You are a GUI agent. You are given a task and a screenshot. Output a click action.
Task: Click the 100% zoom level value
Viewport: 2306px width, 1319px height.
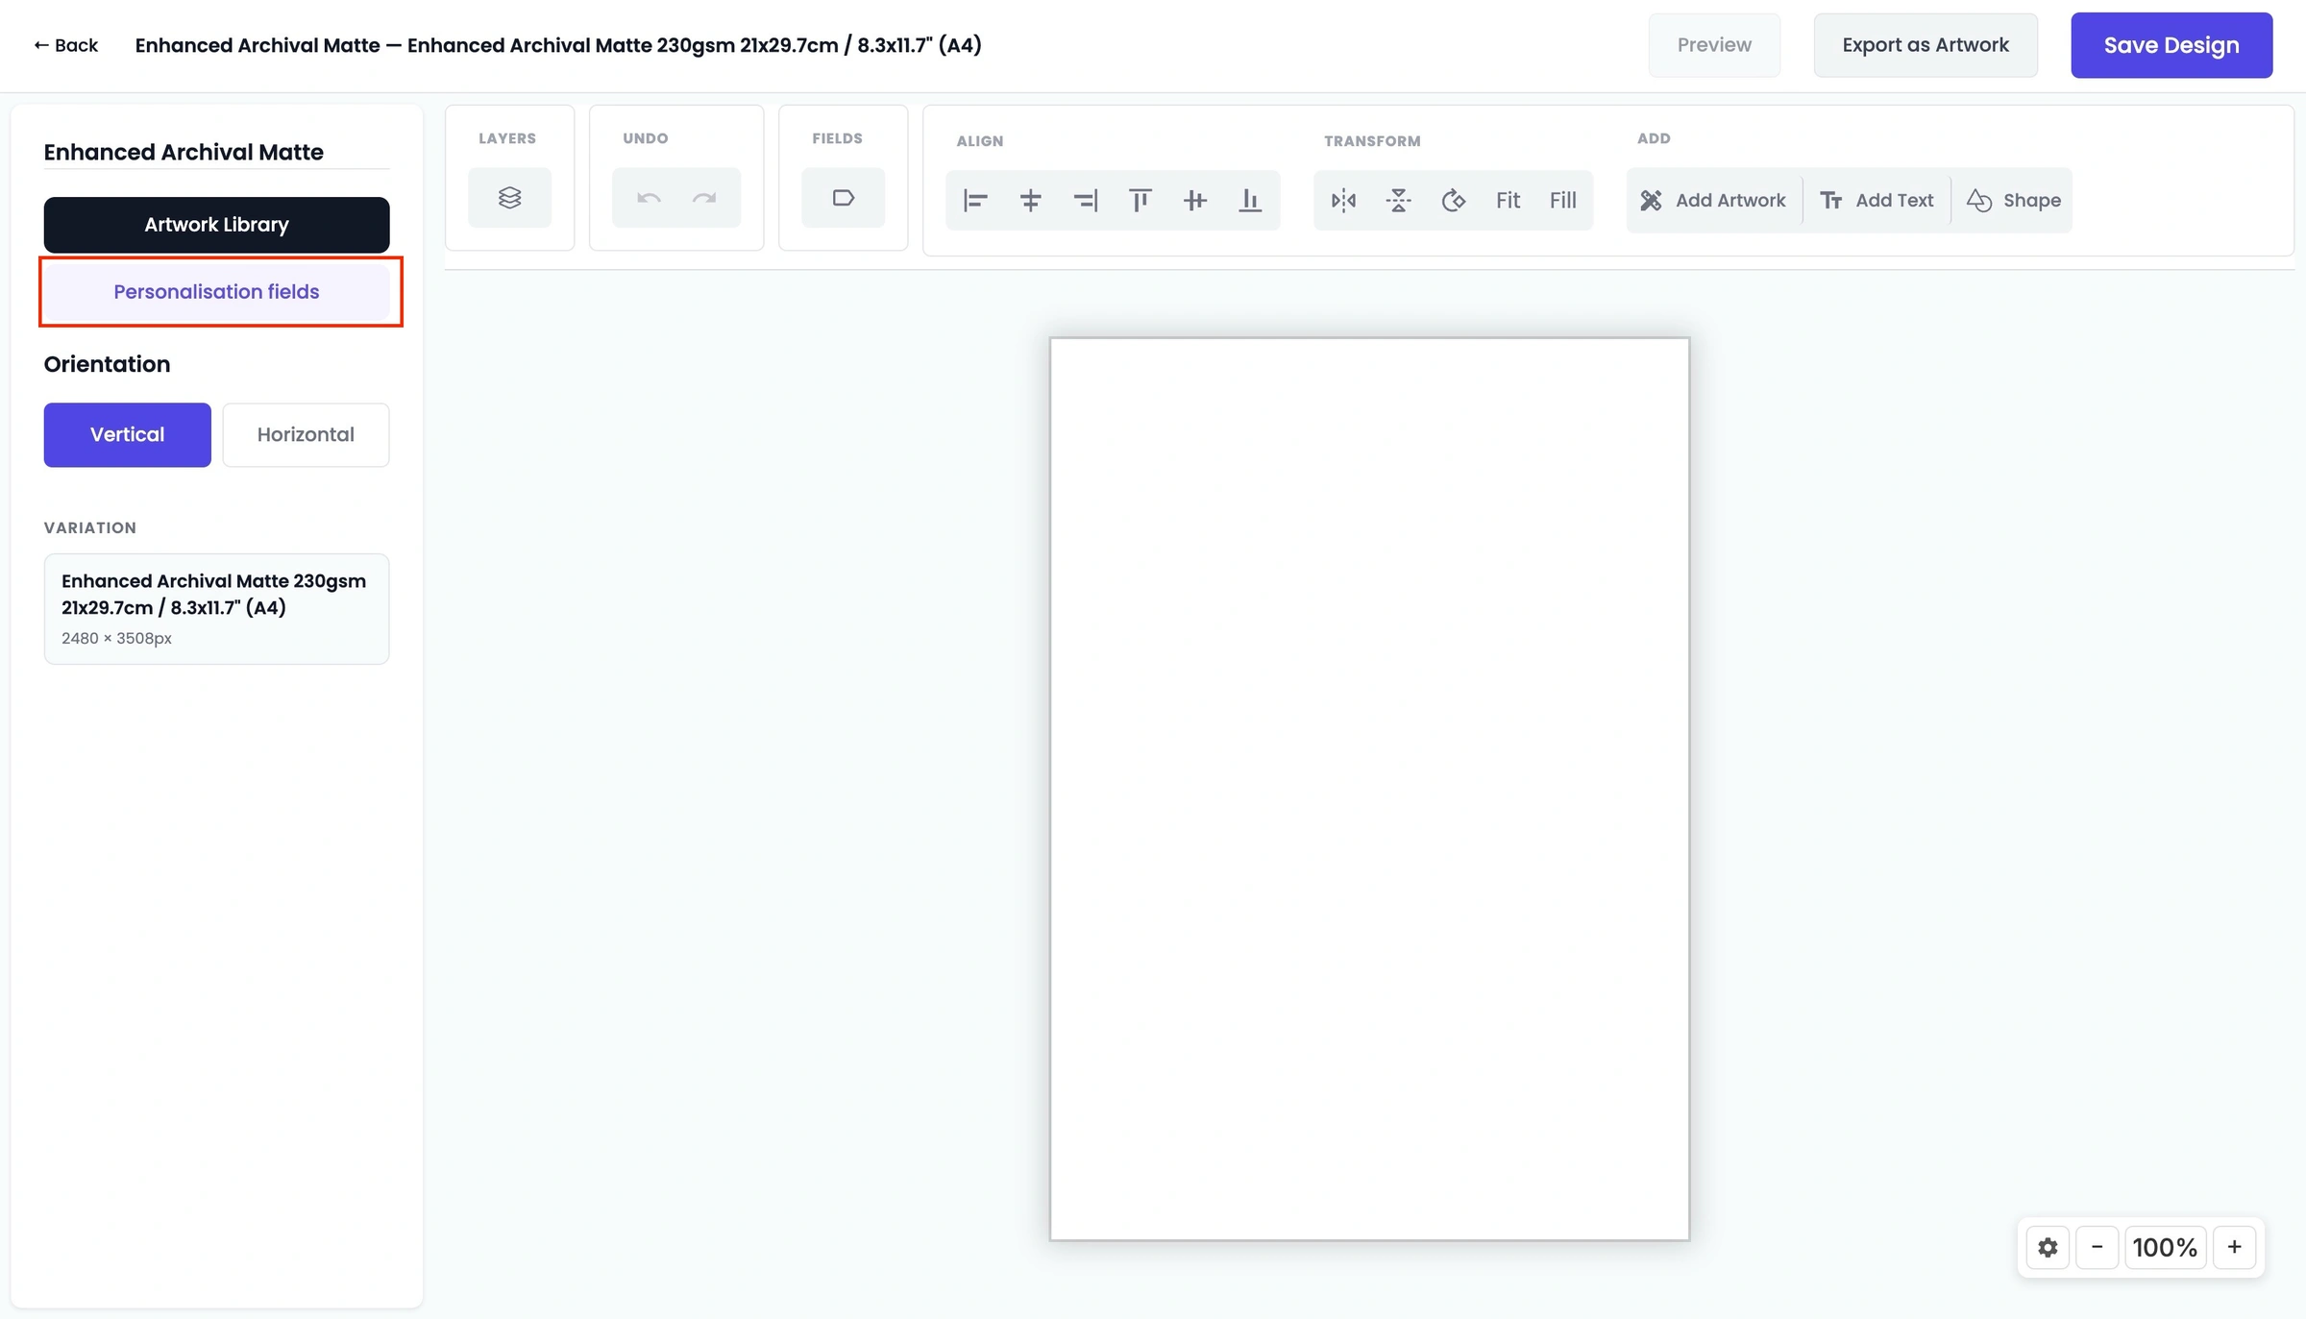coord(2165,1247)
